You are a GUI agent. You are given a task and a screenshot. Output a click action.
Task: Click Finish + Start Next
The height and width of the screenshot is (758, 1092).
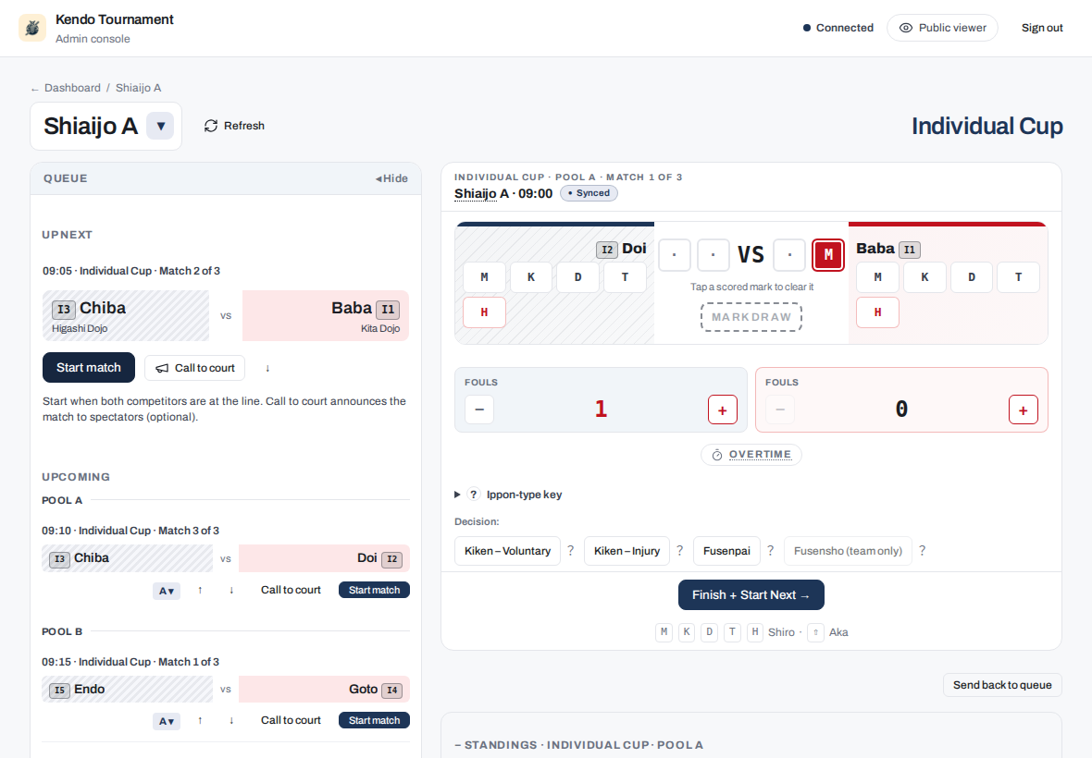(751, 595)
